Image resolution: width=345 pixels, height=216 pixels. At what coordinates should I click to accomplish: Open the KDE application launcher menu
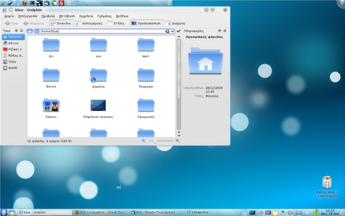point(4,212)
